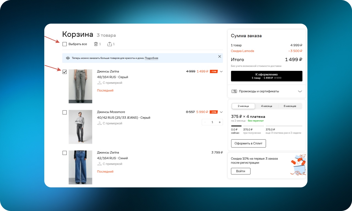This screenshot has width=352, height=211.
Task: Click the 42/164 RUS · Синий size text
Action: tap(112, 158)
